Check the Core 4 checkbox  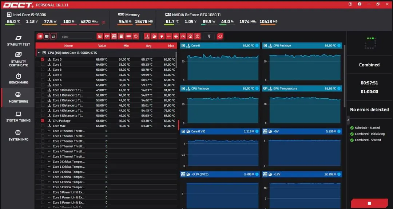tap(43, 80)
